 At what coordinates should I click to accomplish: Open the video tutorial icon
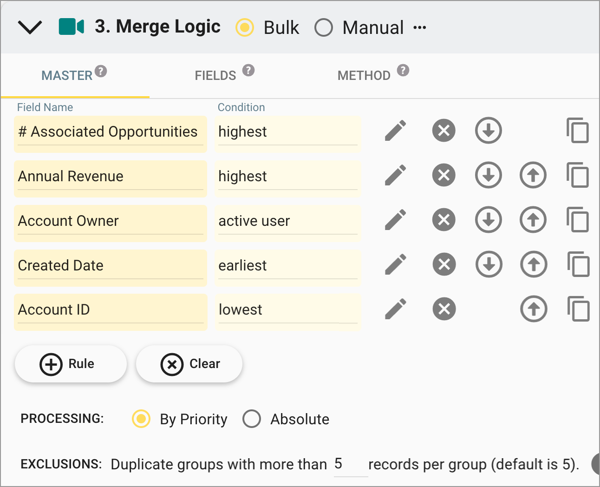(x=71, y=26)
